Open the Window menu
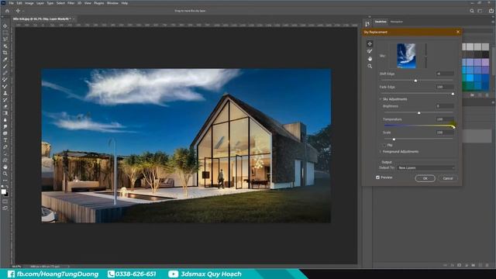The height and width of the screenshot is (279, 496). pyautogui.click(x=112, y=3)
